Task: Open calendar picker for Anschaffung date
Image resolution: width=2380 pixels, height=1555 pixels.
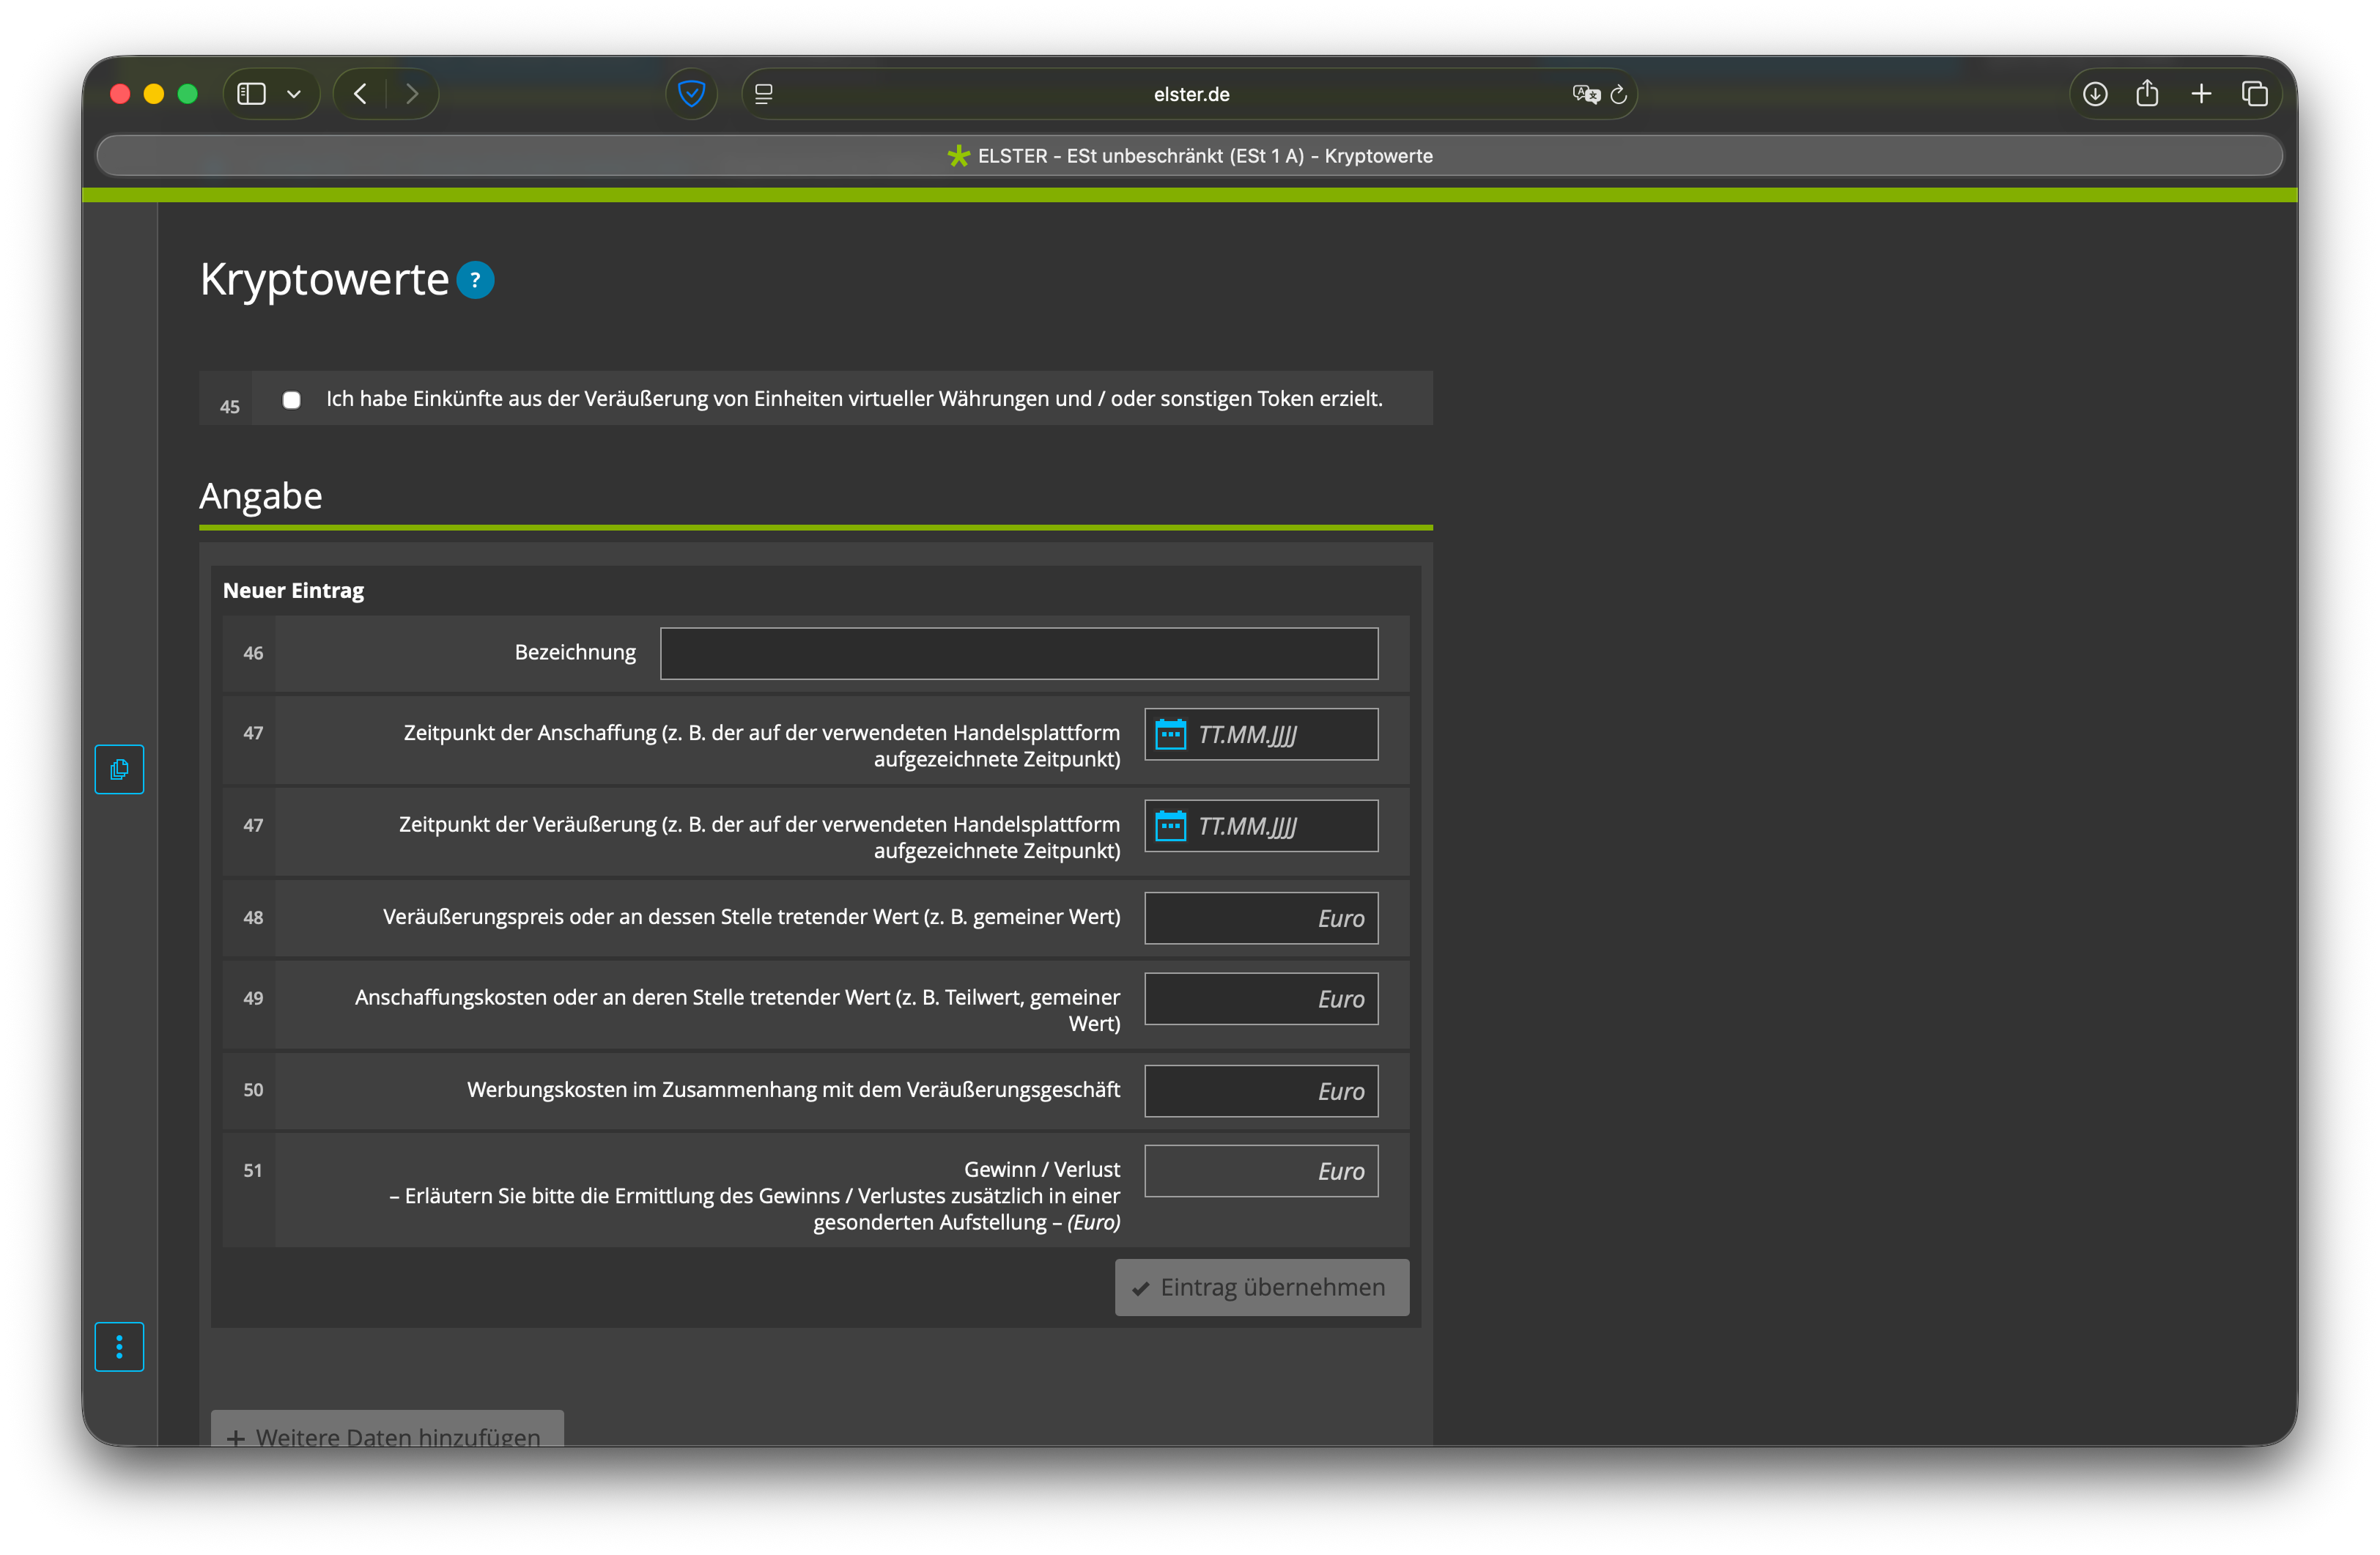Action: (1170, 734)
